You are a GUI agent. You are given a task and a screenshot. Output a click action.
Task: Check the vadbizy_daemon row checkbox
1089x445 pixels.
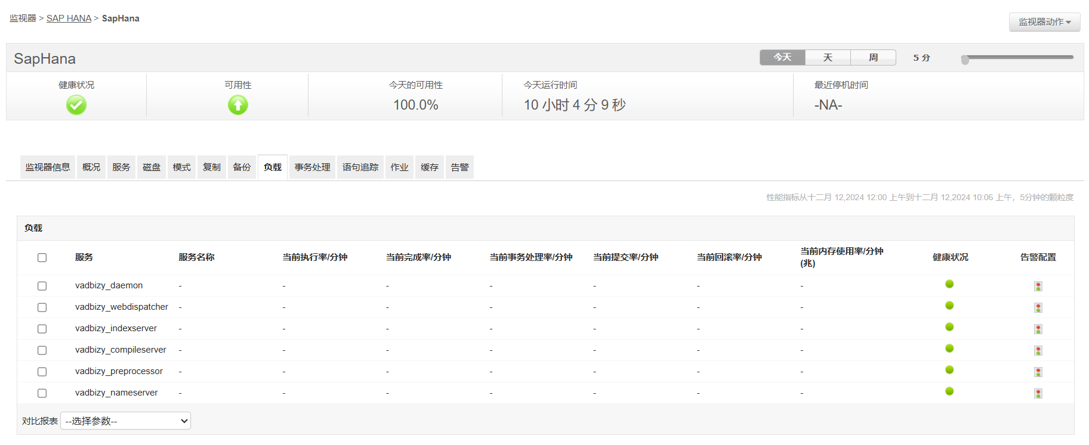(x=42, y=286)
